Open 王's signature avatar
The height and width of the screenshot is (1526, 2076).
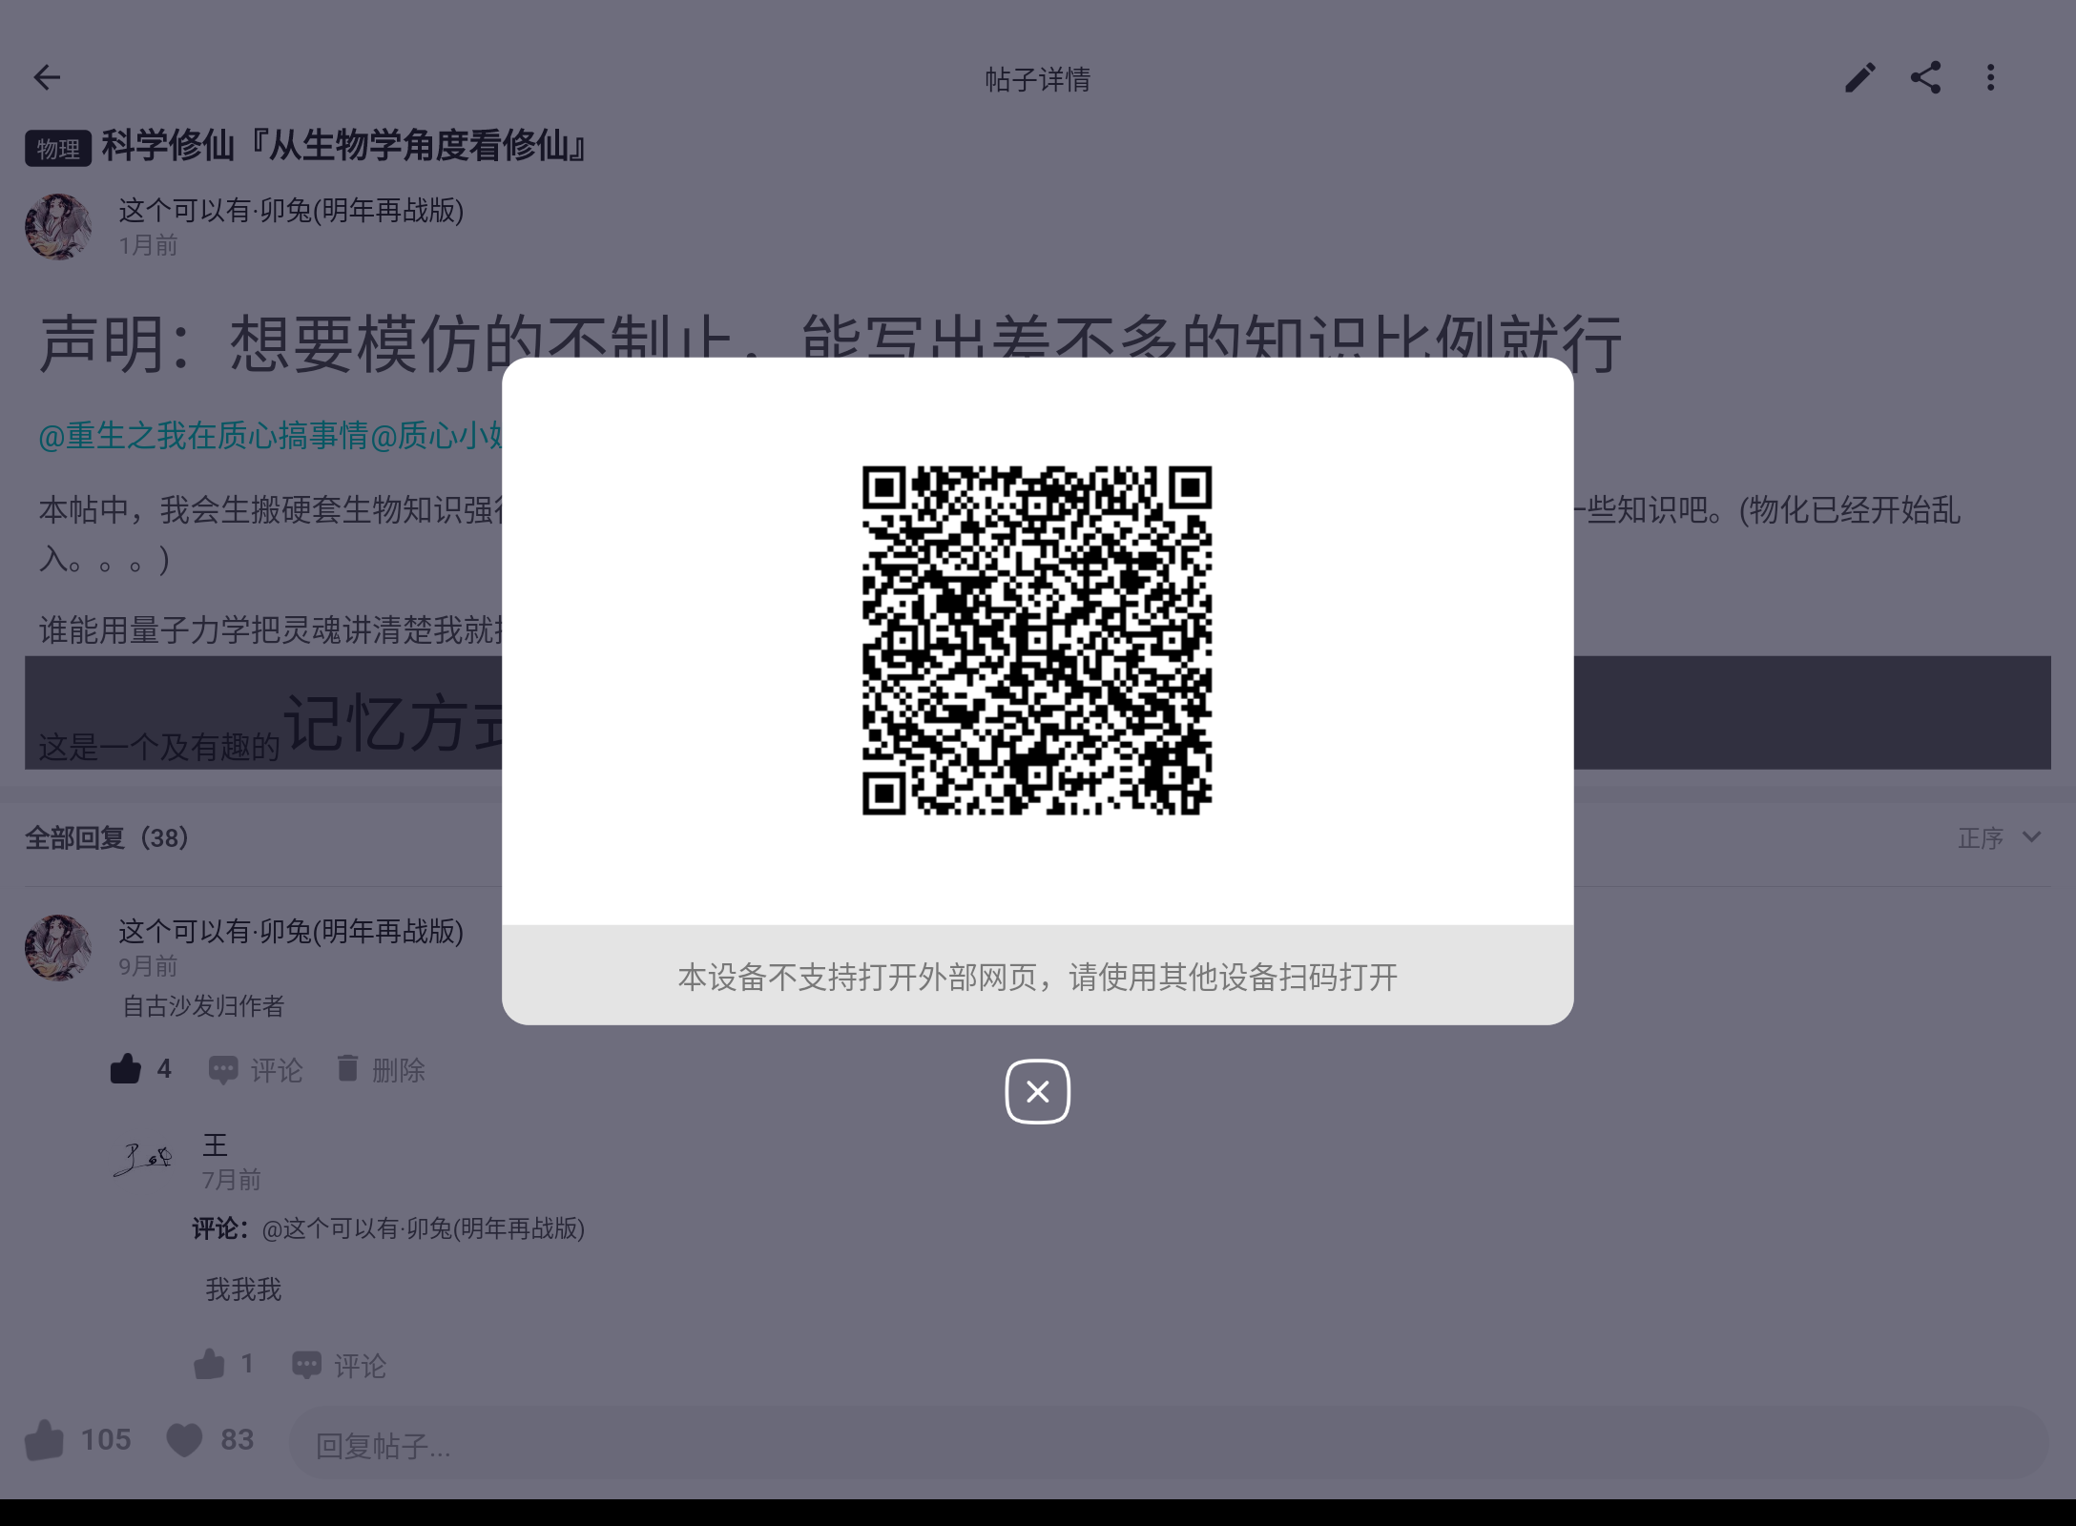[x=144, y=1160]
